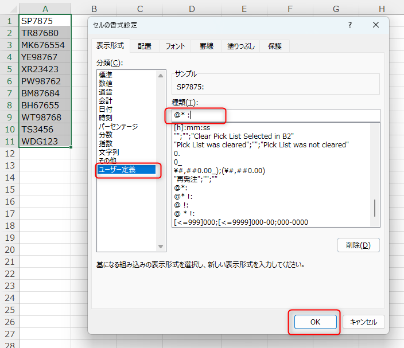Click the 種類 format code input field
The image size is (404, 348).
275,115
